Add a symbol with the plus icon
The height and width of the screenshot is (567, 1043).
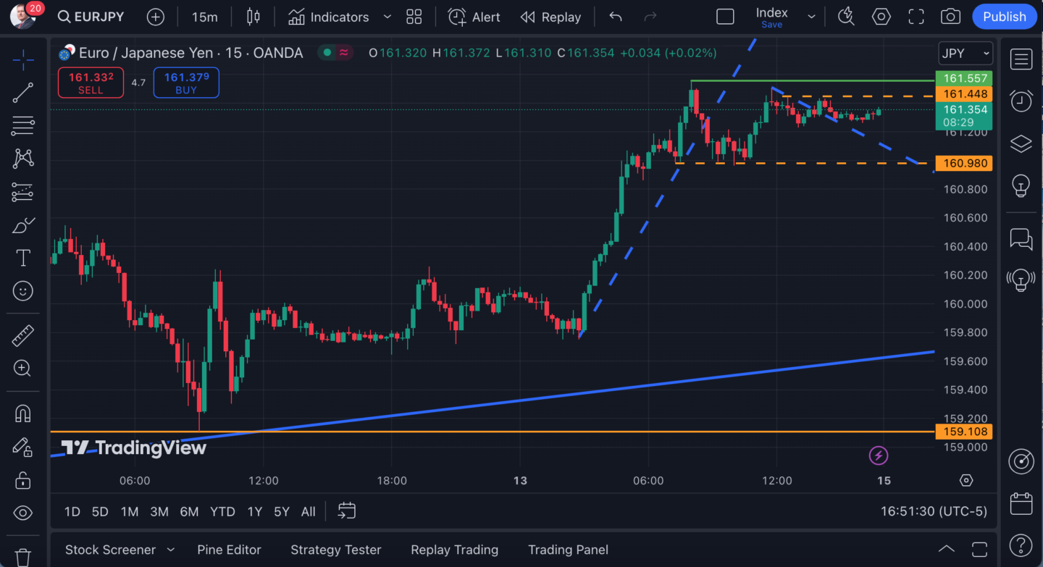click(155, 17)
